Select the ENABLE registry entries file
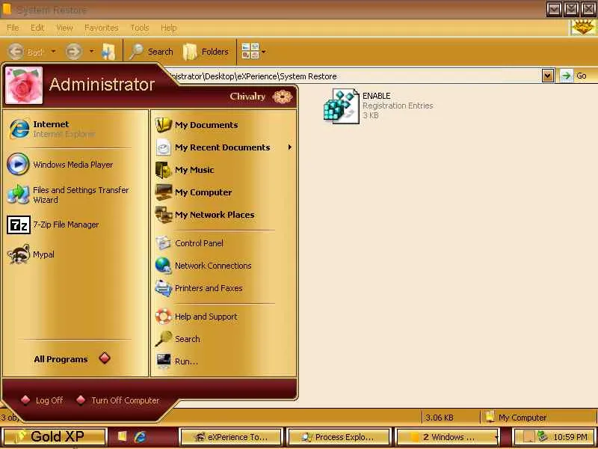 (x=377, y=106)
